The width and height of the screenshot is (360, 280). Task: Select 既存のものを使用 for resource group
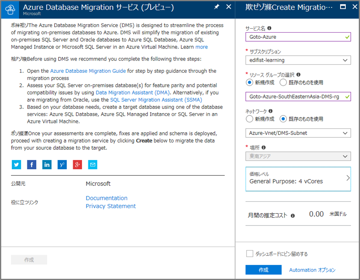[283, 82]
